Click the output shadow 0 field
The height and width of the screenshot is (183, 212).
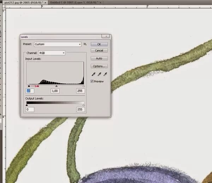[x=30, y=109]
